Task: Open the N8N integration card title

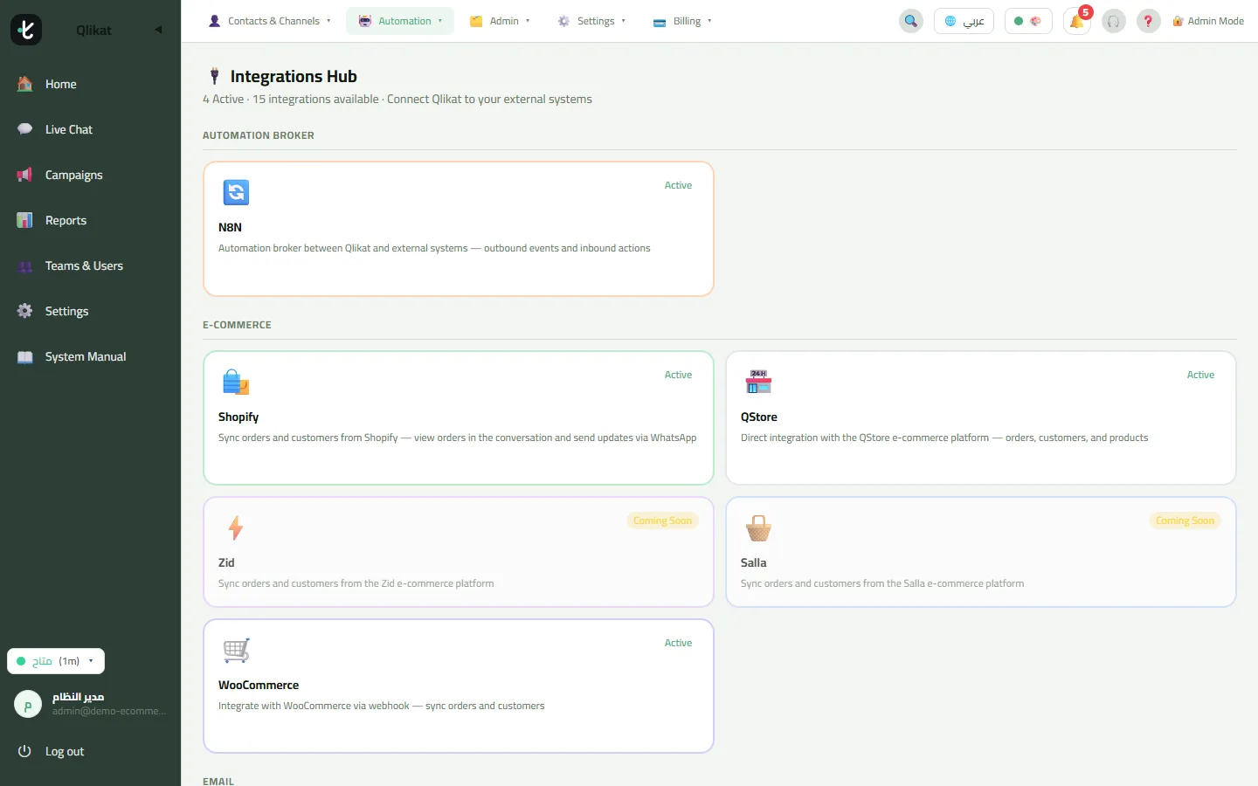Action: pyautogui.click(x=230, y=227)
